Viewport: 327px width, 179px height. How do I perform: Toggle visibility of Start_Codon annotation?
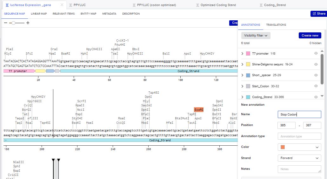tap(316, 86)
